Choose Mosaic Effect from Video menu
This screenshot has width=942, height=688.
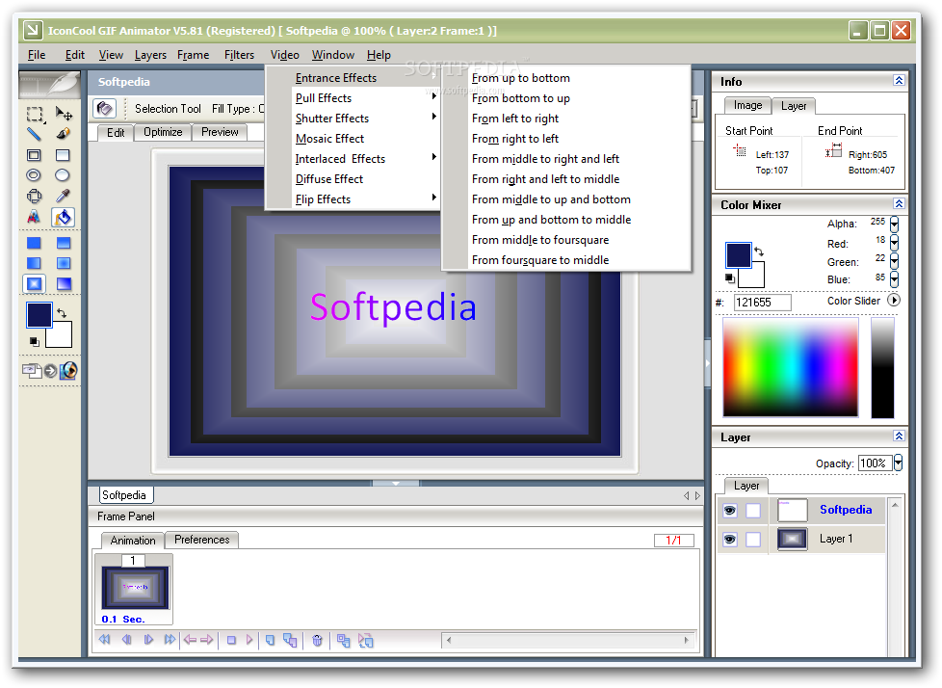pos(353,139)
